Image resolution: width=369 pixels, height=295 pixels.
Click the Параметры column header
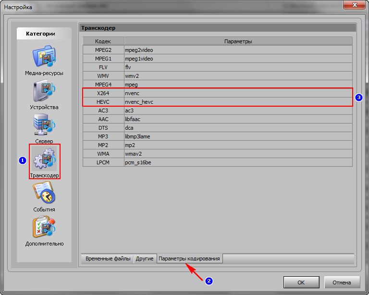pyautogui.click(x=238, y=42)
